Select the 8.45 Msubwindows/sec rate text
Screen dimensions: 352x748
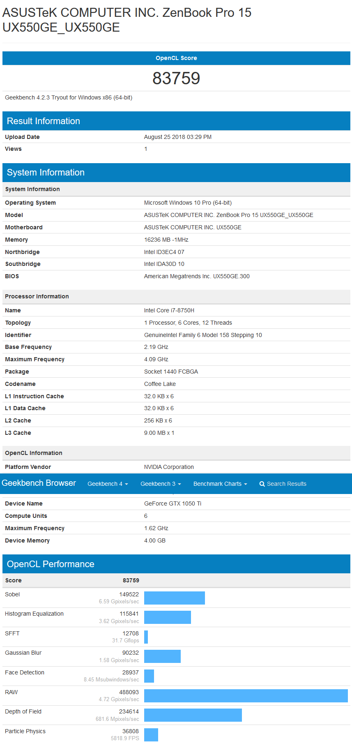[x=111, y=679]
